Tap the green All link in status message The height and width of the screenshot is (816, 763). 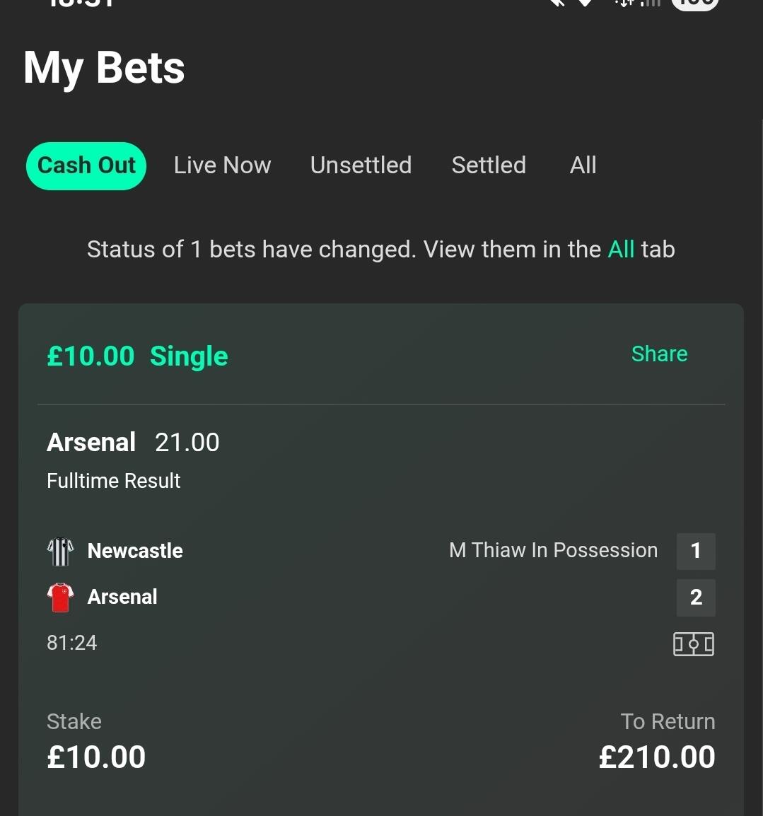[x=621, y=250]
